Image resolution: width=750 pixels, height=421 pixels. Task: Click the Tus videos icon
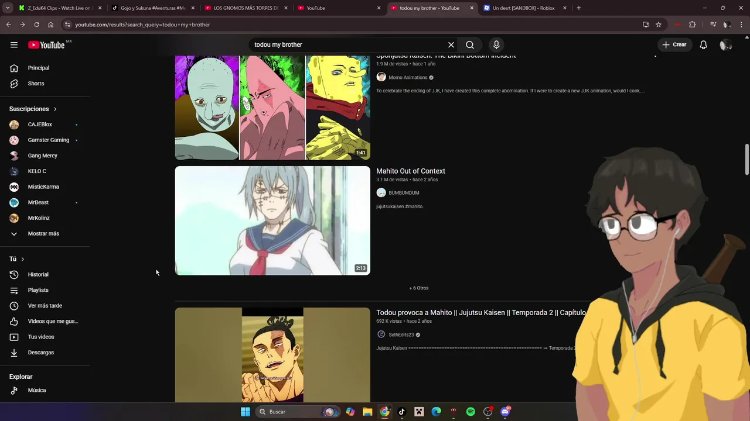point(14,337)
